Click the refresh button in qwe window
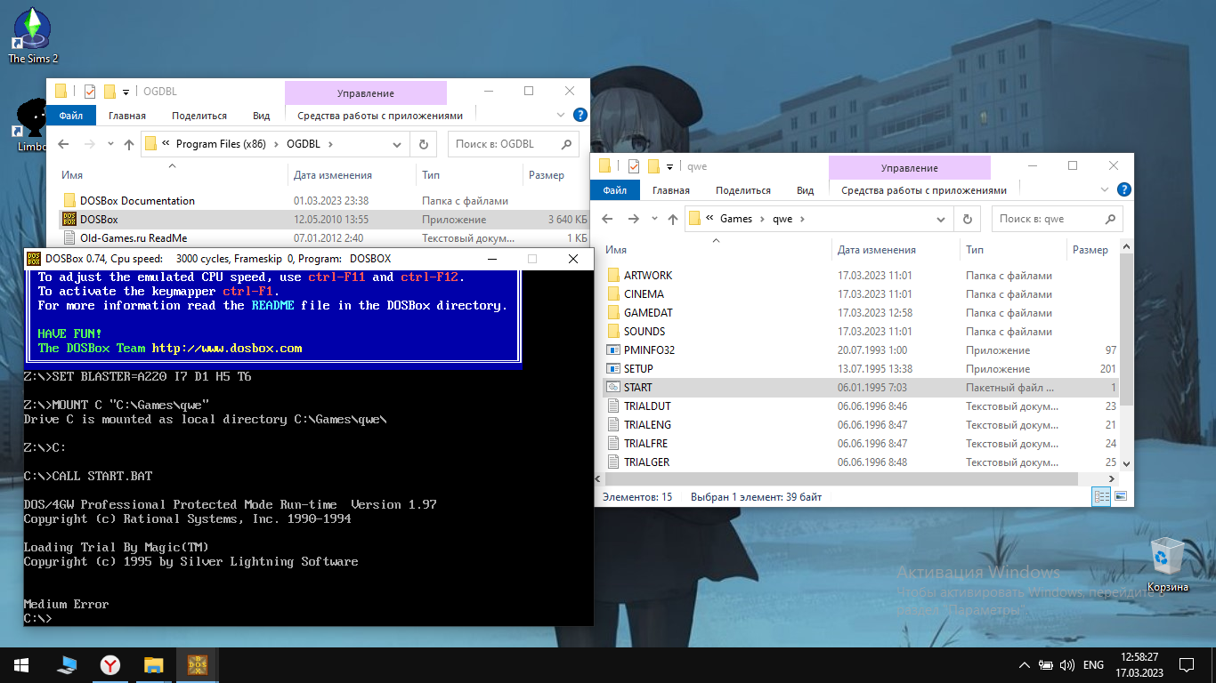The height and width of the screenshot is (683, 1216). (967, 219)
